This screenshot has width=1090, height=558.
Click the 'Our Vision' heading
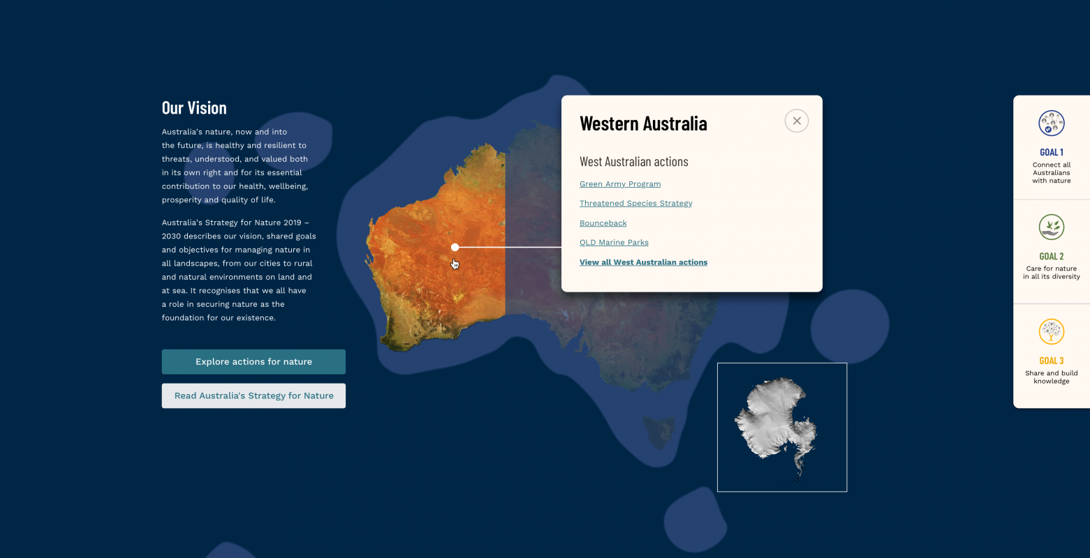point(194,108)
